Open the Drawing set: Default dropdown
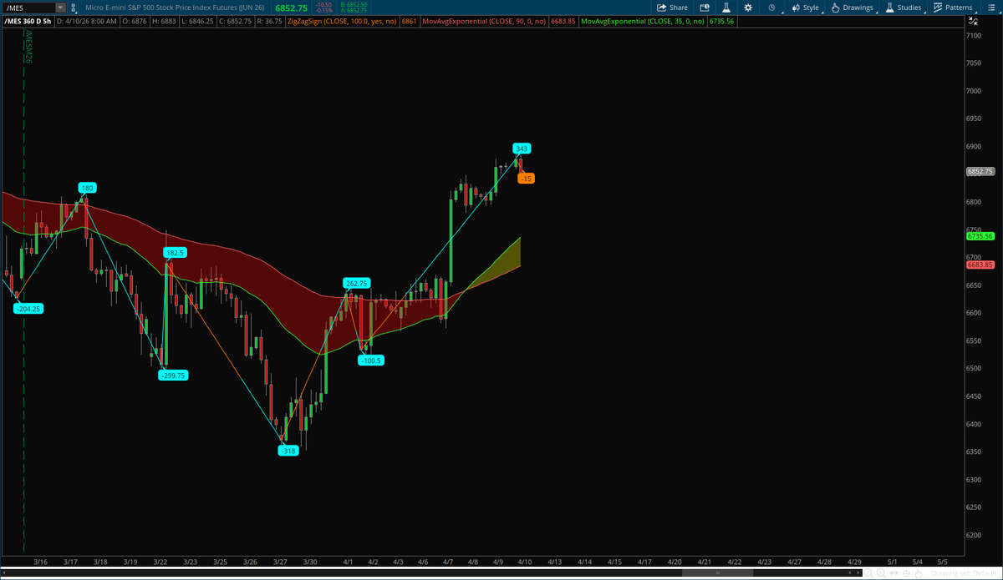1003x580 pixels. [x=965, y=573]
